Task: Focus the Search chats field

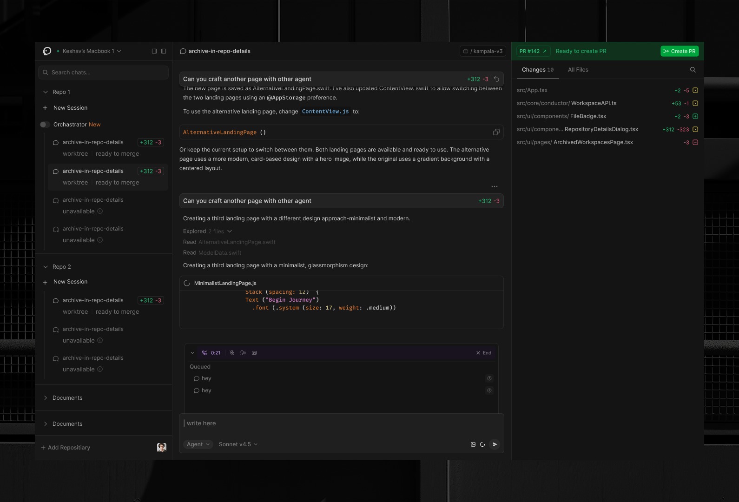Action: (103, 73)
